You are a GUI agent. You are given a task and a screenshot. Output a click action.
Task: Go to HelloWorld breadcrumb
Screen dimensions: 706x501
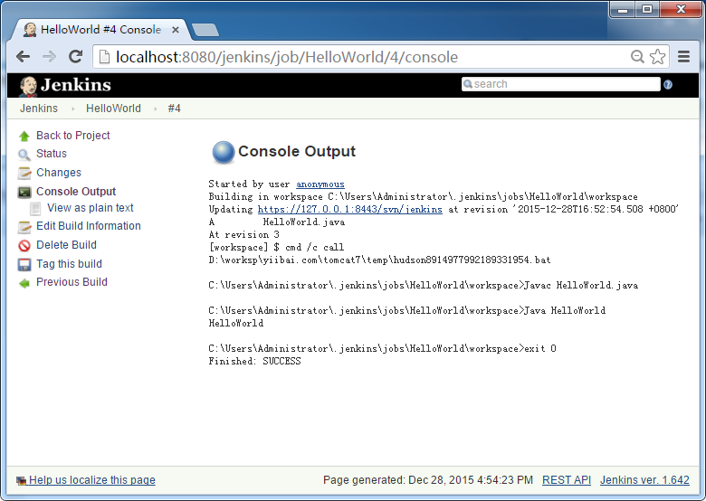(x=113, y=109)
